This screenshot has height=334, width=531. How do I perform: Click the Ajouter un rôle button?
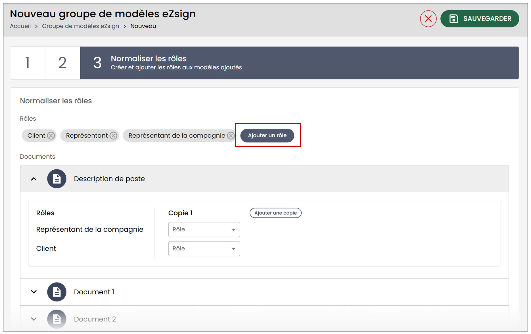click(267, 135)
